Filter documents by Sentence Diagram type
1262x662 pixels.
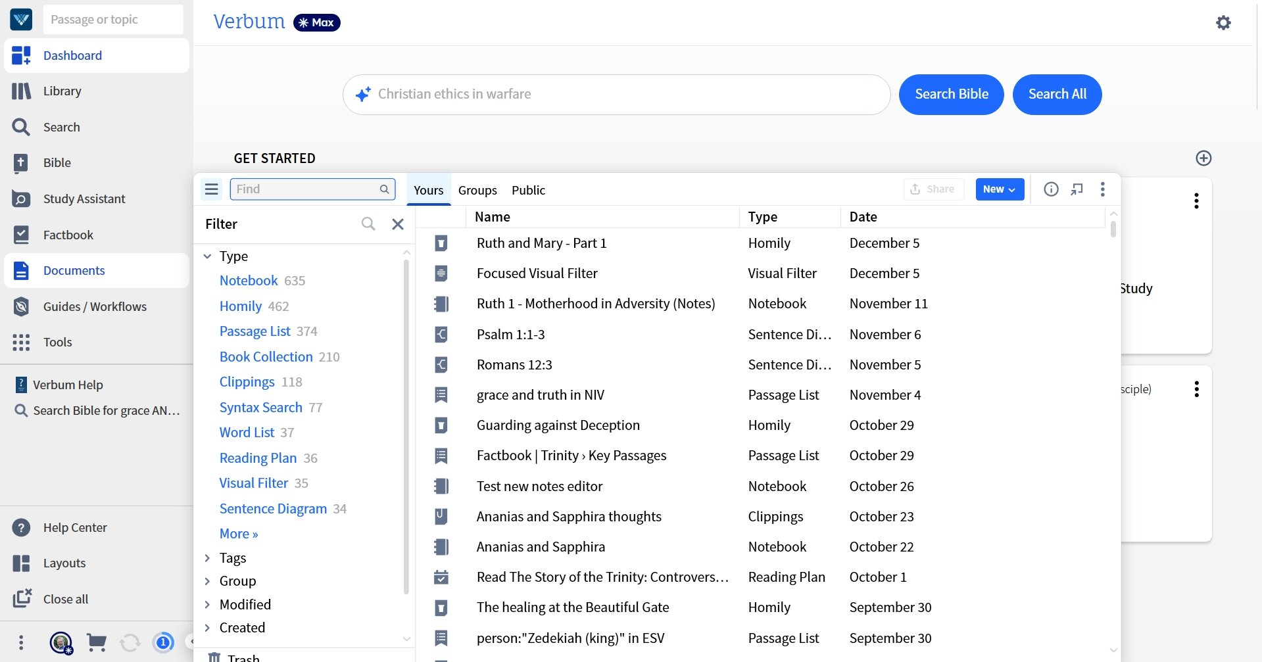[x=273, y=509]
